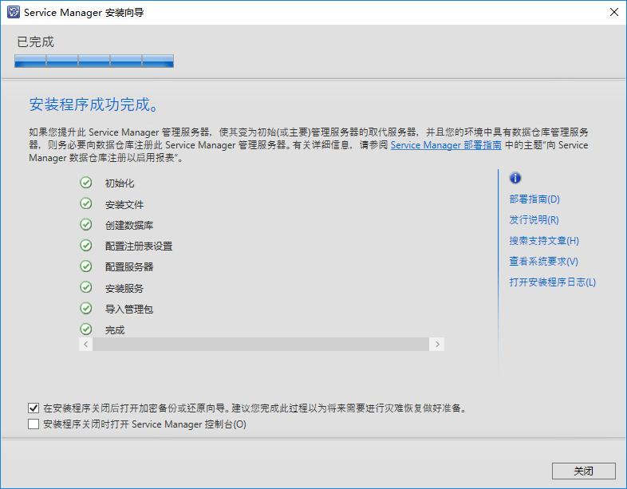Viewport: 627px width, 489px height.
Task: Click the Service Manager title bar icon
Action: 14,13
